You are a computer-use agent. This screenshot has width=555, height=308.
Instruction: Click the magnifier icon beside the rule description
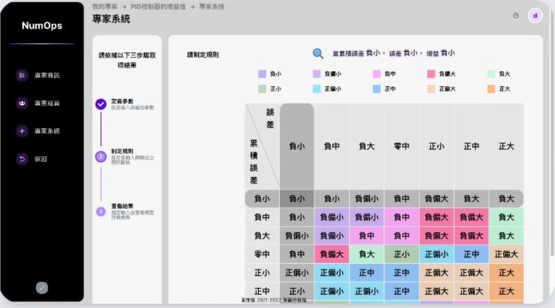[318, 53]
